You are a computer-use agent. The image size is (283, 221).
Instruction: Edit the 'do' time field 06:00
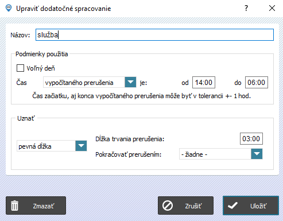pyautogui.click(x=257, y=83)
